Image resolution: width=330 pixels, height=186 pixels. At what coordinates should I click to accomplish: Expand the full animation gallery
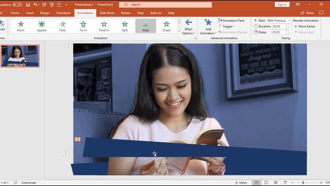(x=179, y=31)
